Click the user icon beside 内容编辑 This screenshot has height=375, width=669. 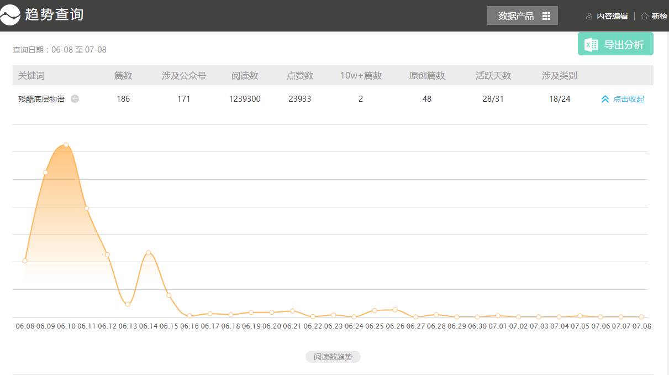[x=589, y=16]
